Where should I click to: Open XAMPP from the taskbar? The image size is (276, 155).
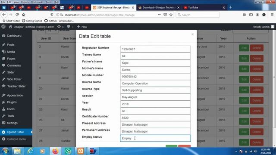[x=81, y=151]
